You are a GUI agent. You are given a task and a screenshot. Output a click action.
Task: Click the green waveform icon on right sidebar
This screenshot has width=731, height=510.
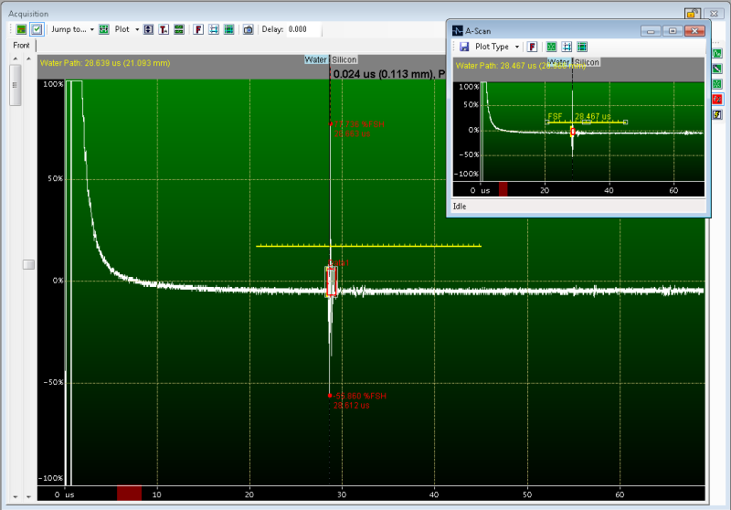(x=717, y=54)
